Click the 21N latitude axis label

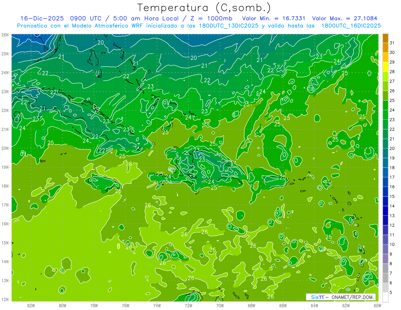point(5,129)
